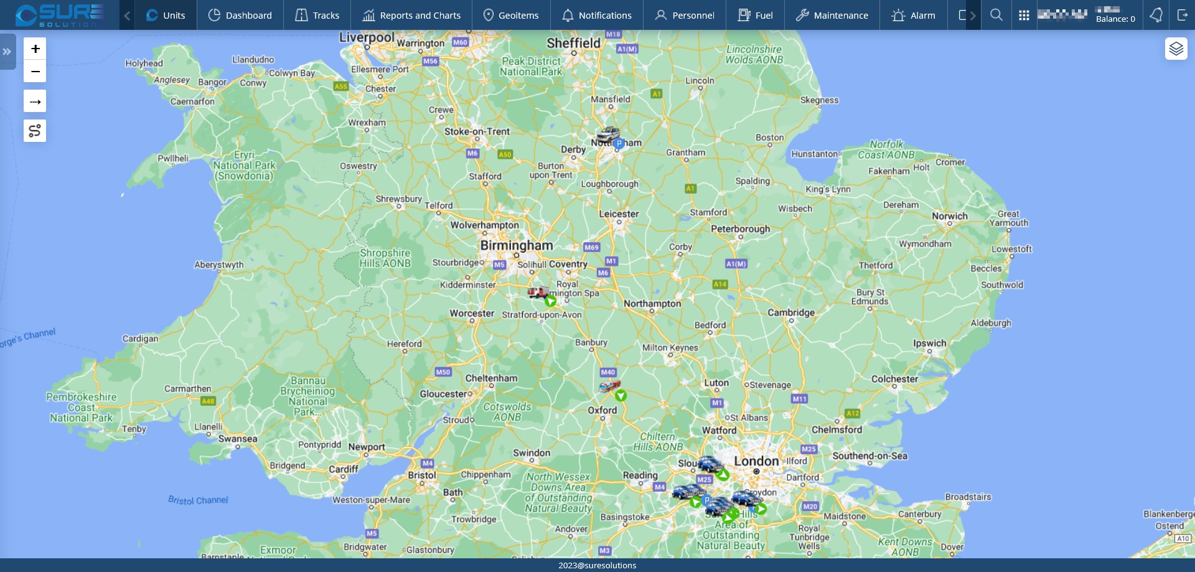Switch to the Fuel tab
1195x572 pixels.
pos(755,15)
